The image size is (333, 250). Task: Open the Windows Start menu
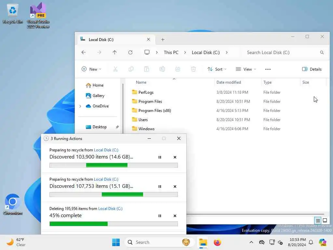pos(116,242)
